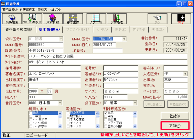Toggle the 小学生 checkbox

31,116
